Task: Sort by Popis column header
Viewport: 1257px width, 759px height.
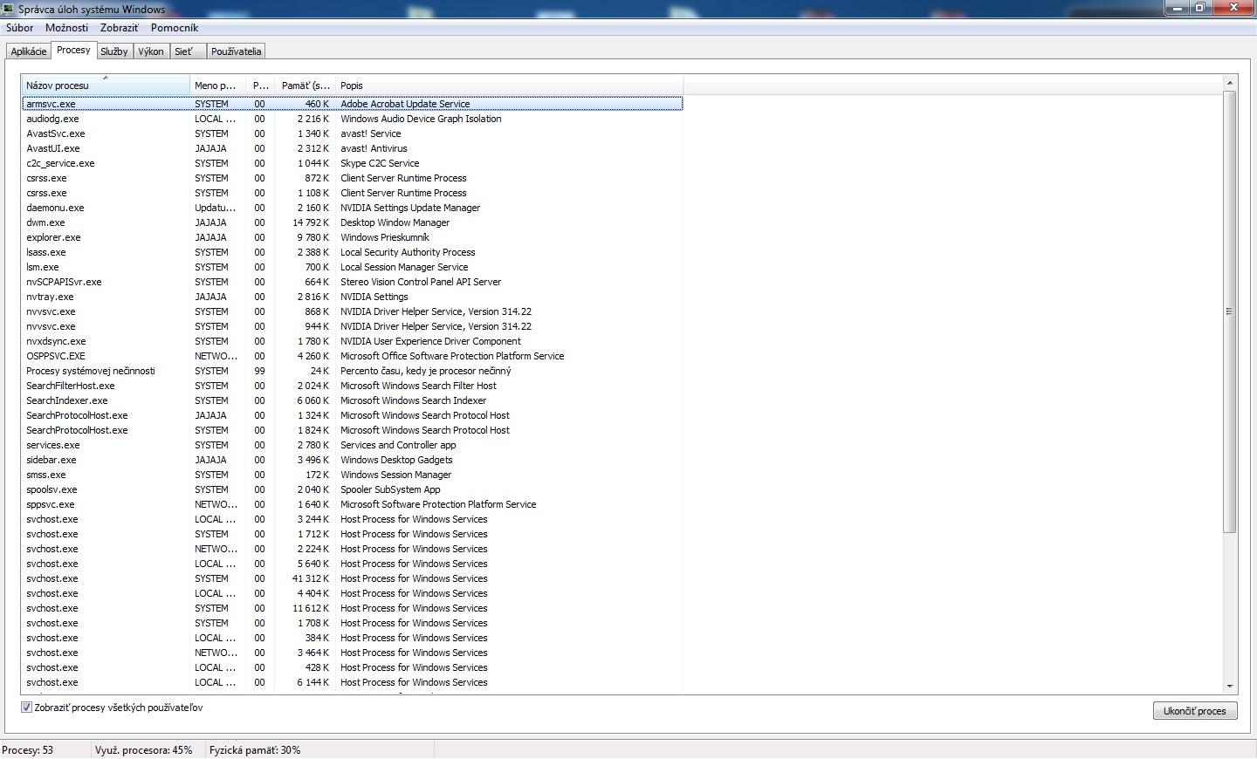Action: pyautogui.click(x=509, y=85)
